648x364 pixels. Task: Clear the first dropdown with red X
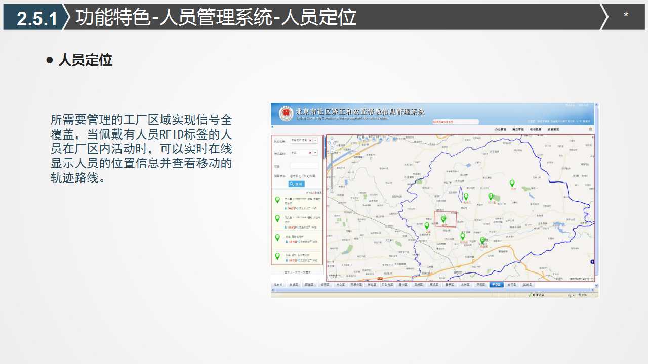click(x=310, y=140)
